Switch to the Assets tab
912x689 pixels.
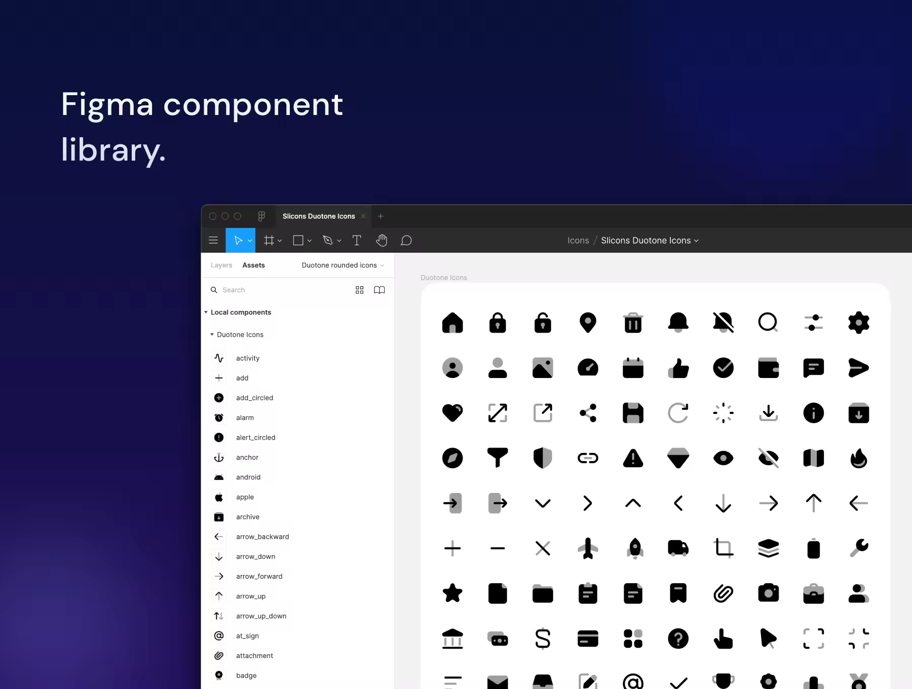[253, 265]
